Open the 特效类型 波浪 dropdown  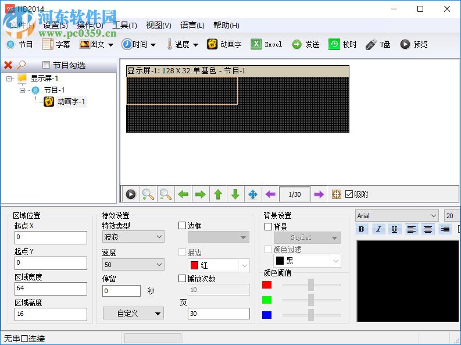tap(133, 237)
